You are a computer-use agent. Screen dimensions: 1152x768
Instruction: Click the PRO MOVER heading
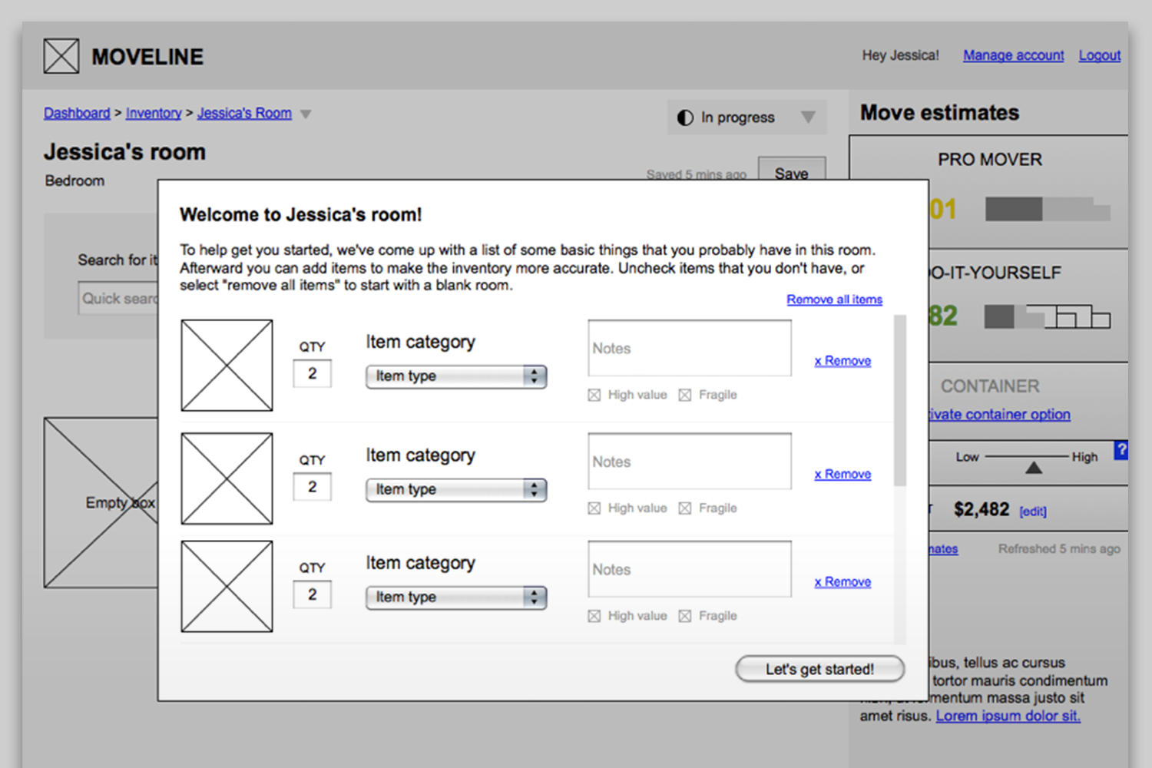point(990,160)
